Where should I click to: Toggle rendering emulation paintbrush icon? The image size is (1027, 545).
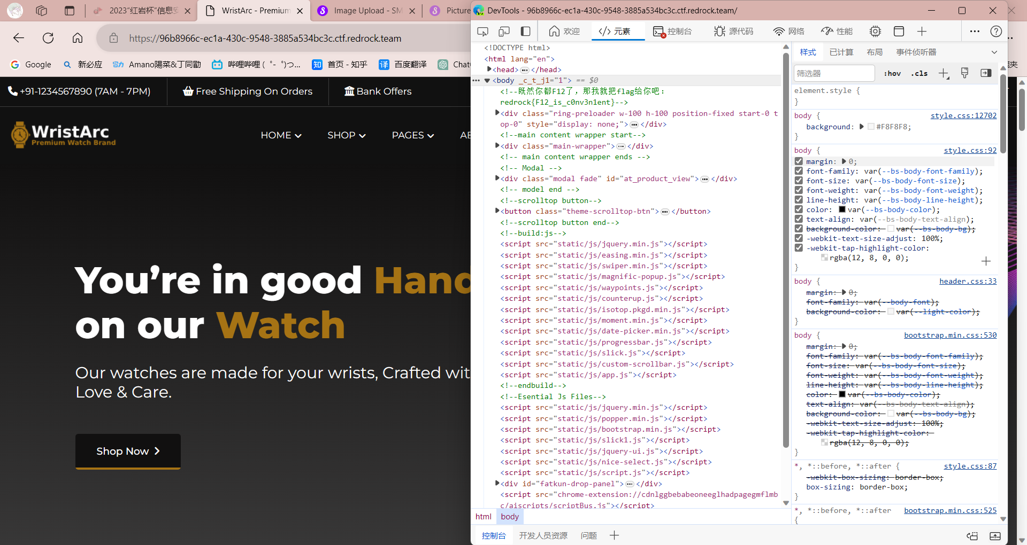point(964,73)
